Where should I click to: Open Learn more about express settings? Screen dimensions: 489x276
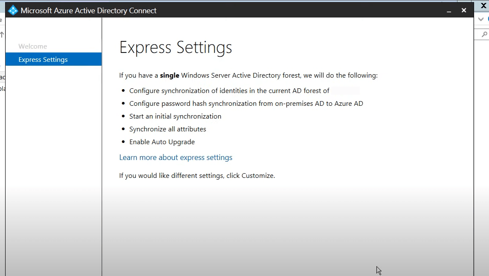(176, 157)
